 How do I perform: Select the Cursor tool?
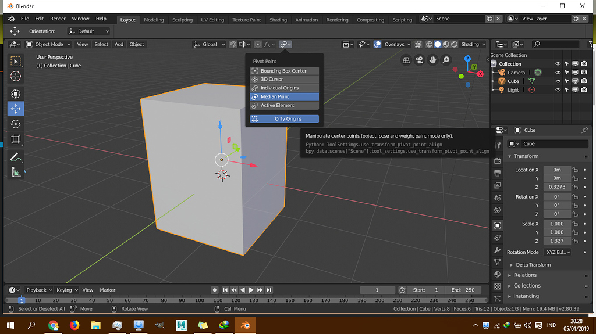click(x=16, y=76)
